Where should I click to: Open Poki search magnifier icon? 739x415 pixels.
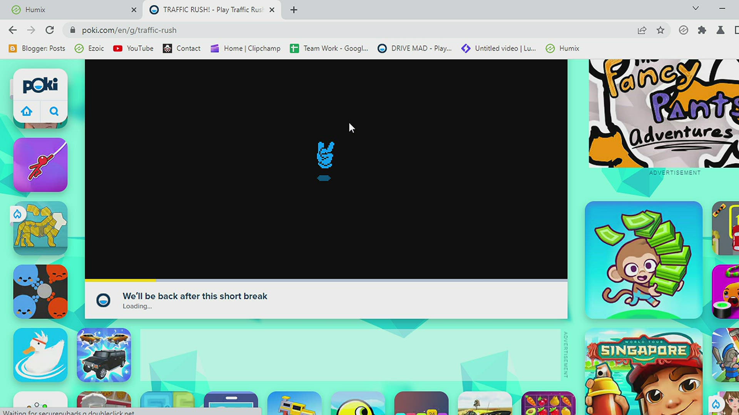coord(54,111)
